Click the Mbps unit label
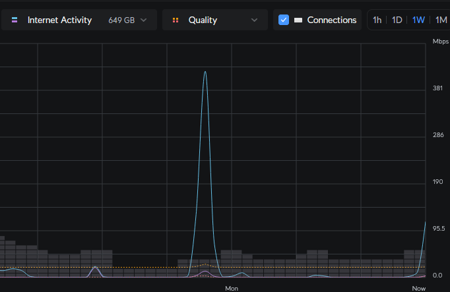 click(441, 42)
